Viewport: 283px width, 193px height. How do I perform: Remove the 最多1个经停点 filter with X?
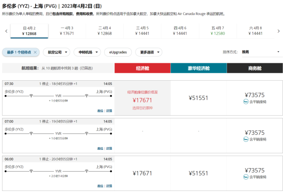point(35,52)
